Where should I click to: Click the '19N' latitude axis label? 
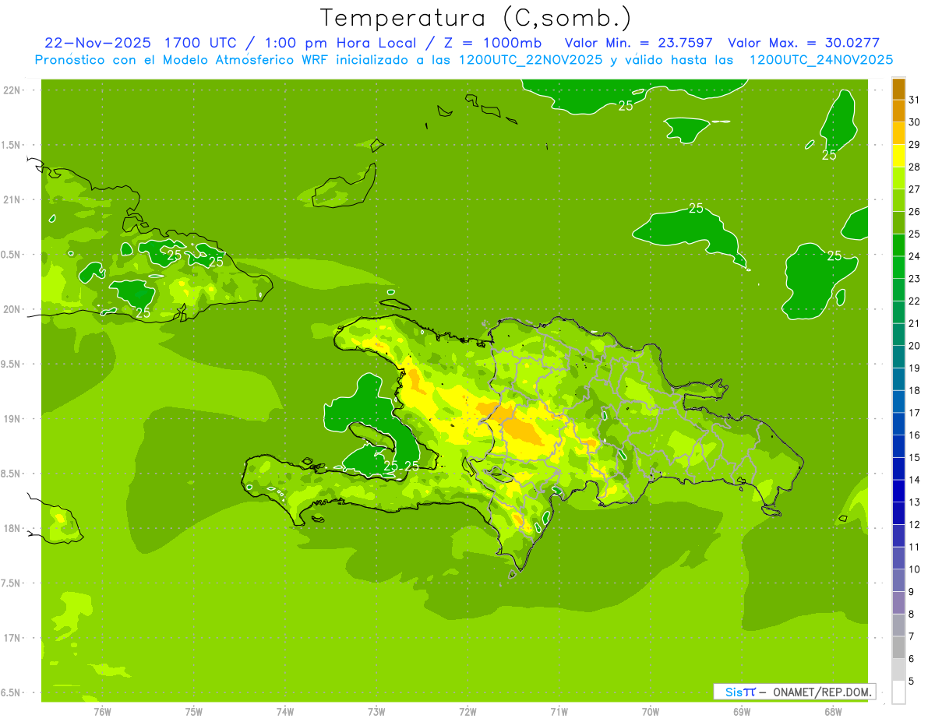point(12,418)
